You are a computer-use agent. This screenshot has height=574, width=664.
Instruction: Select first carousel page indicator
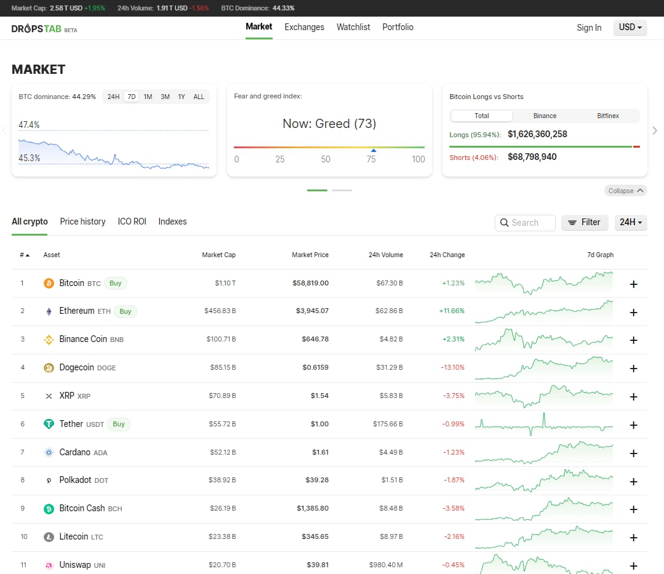pyautogui.click(x=317, y=191)
